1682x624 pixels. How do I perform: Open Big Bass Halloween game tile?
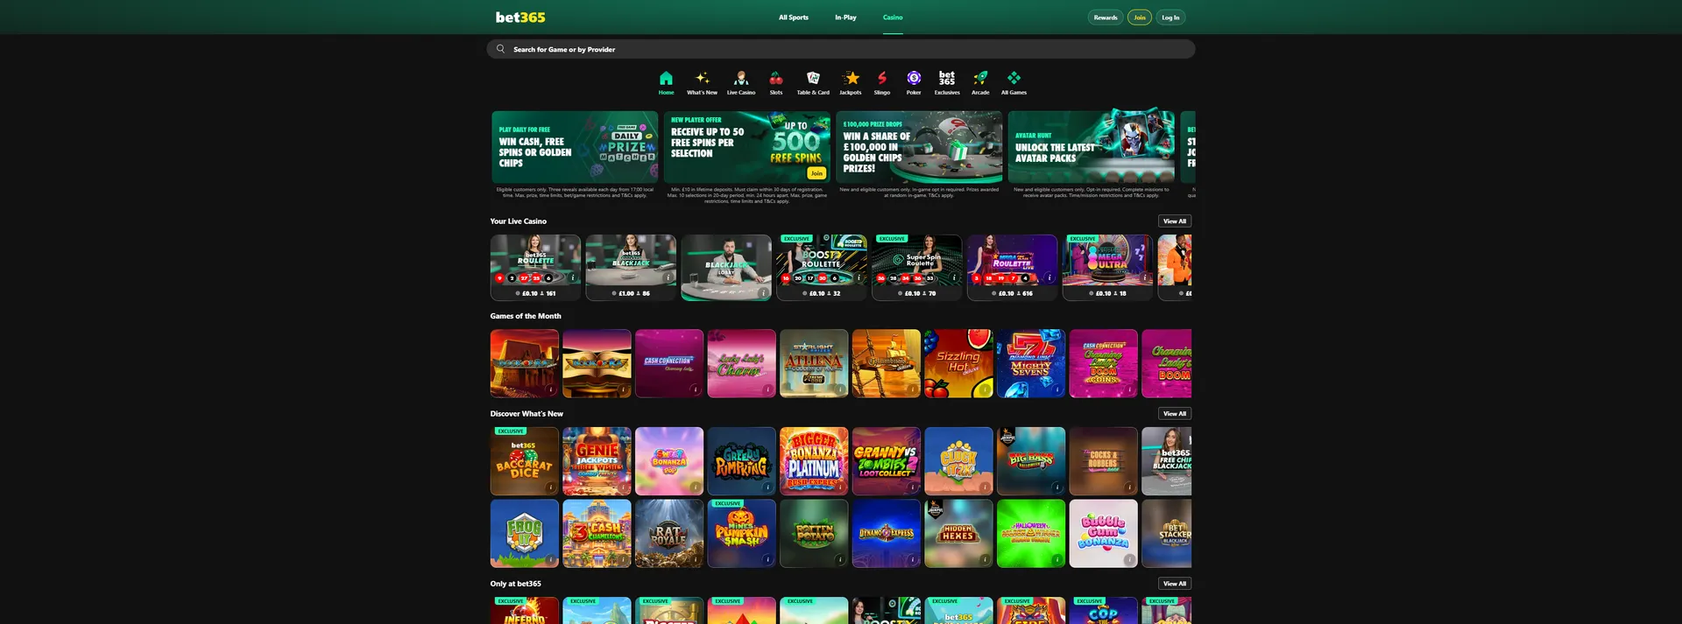(1031, 461)
